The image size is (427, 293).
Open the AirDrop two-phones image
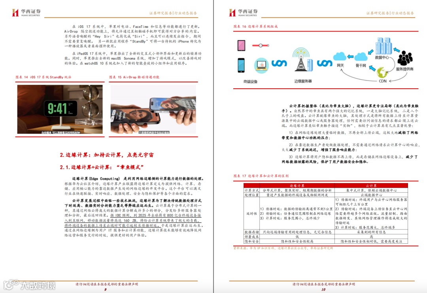click(x=153, y=109)
